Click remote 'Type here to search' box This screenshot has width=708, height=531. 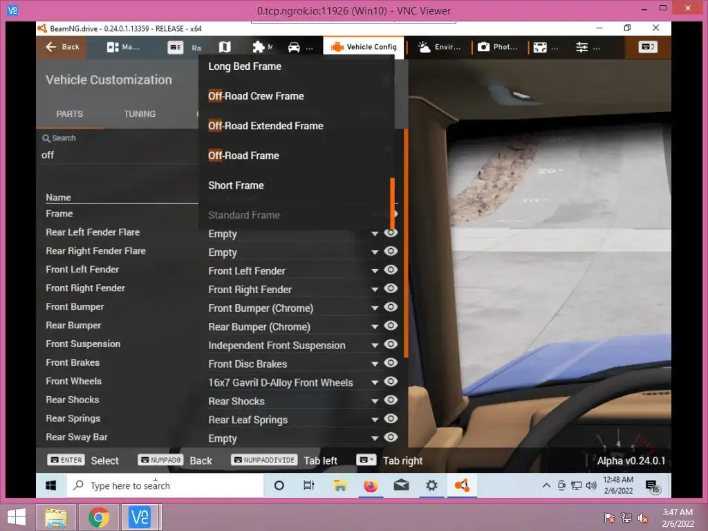point(165,485)
